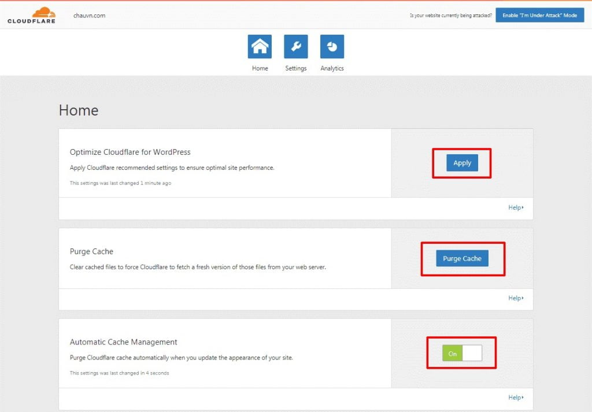
Task: Open the Settings wrench icon
Action: coord(295,47)
